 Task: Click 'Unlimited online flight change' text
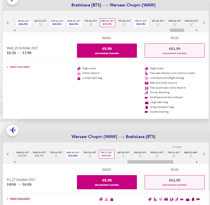[167, 78]
